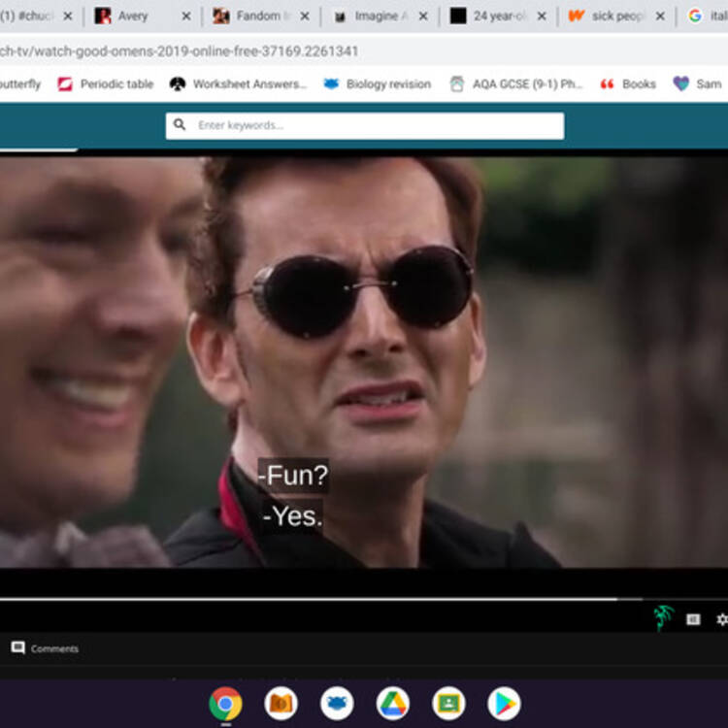Open the Comments section
Viewport: 728px width, 728px height.
[x=45, y=648]
